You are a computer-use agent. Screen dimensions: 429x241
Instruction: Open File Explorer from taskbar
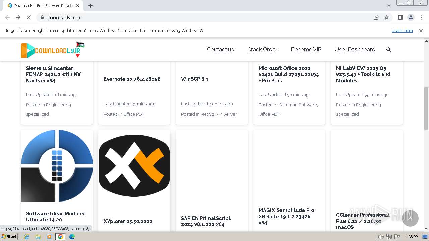[x=38, y=237]
